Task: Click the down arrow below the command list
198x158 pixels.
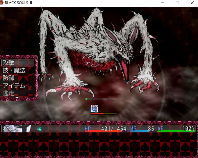Action: (17, 98)
